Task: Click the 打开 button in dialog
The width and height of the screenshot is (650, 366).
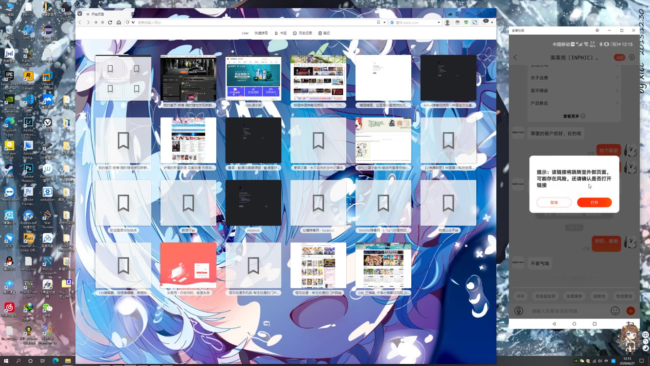Action: coord(594,202)
